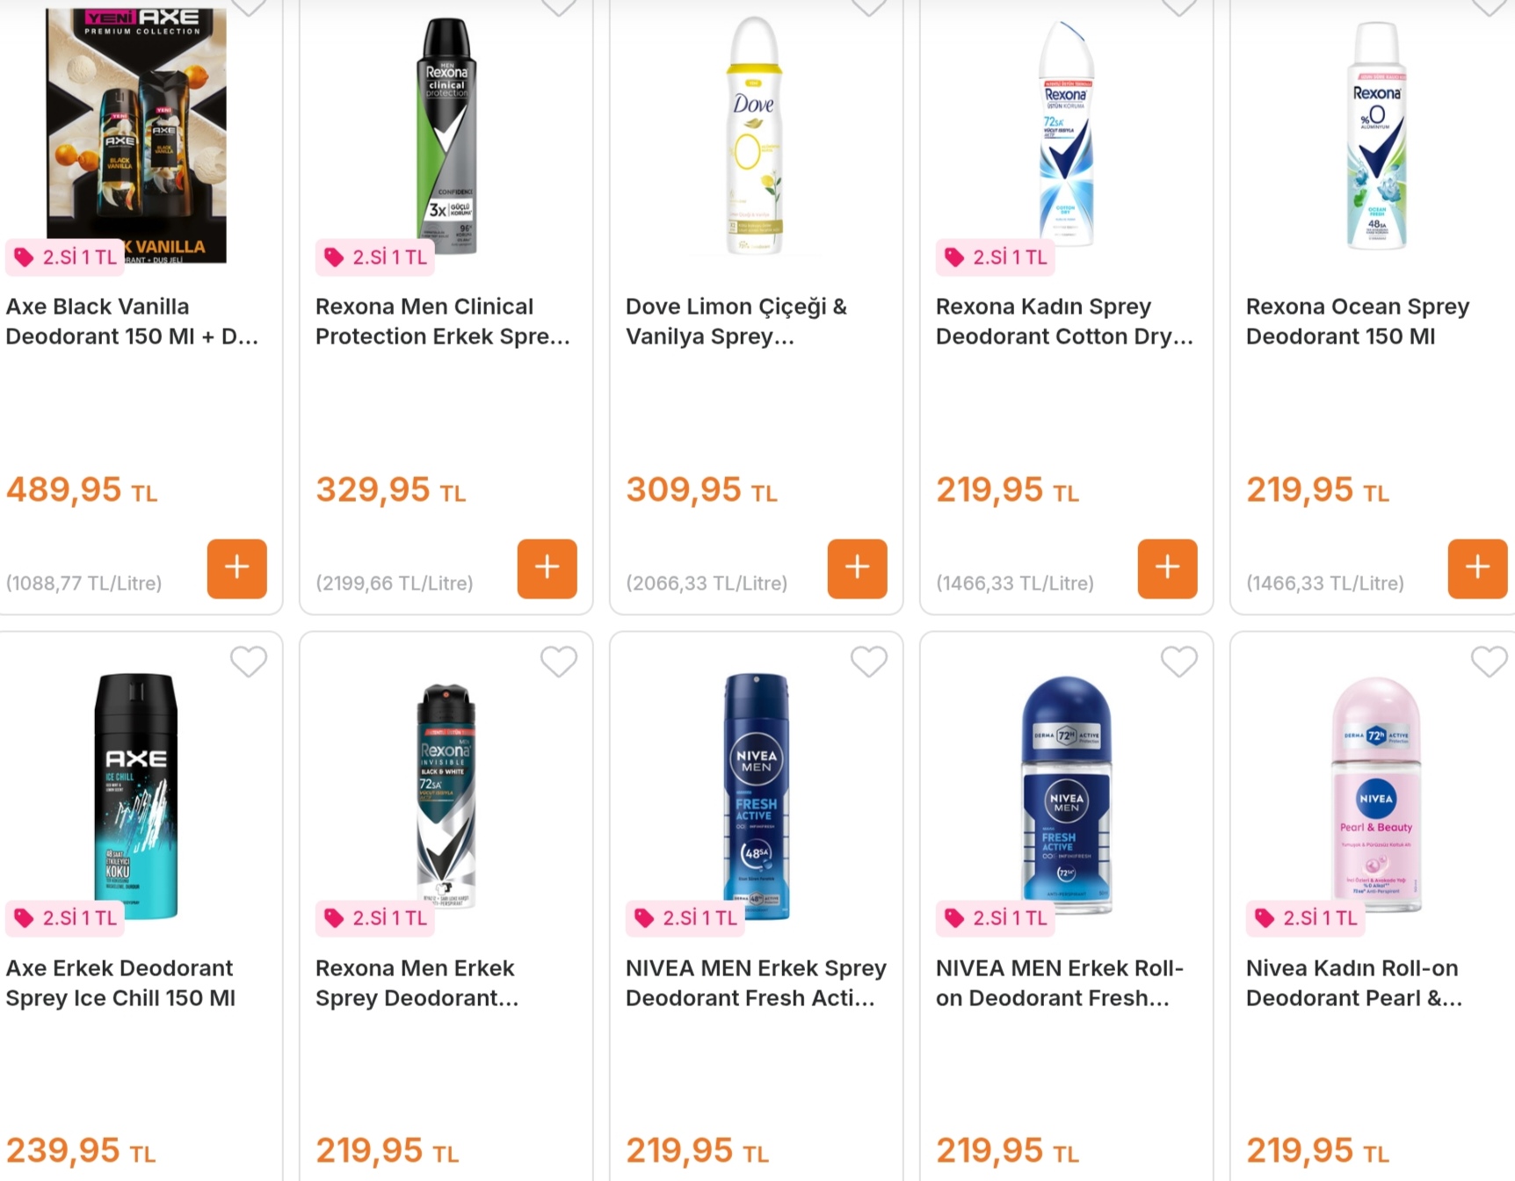Favorite NIVEA MEN Sprey Fresh Active
Image resolution: width=1515 pixels, height=1181 pixels.
[869, 662]
